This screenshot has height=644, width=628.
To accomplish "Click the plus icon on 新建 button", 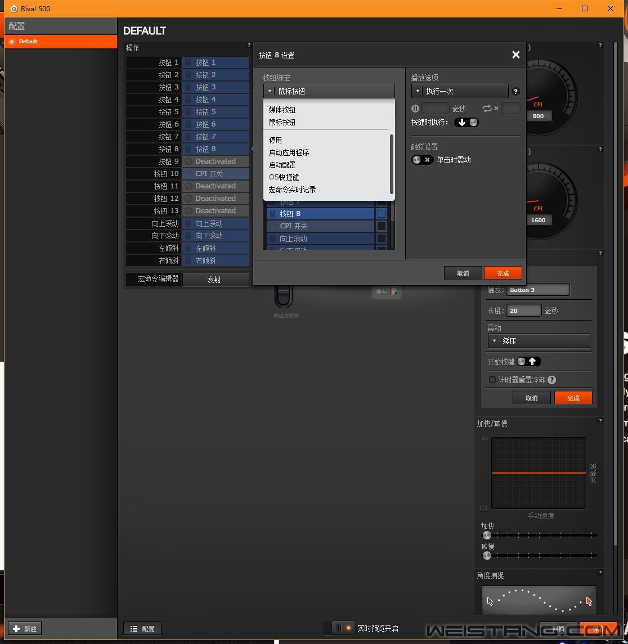I will pyautogui.click(x=16, y=628).
